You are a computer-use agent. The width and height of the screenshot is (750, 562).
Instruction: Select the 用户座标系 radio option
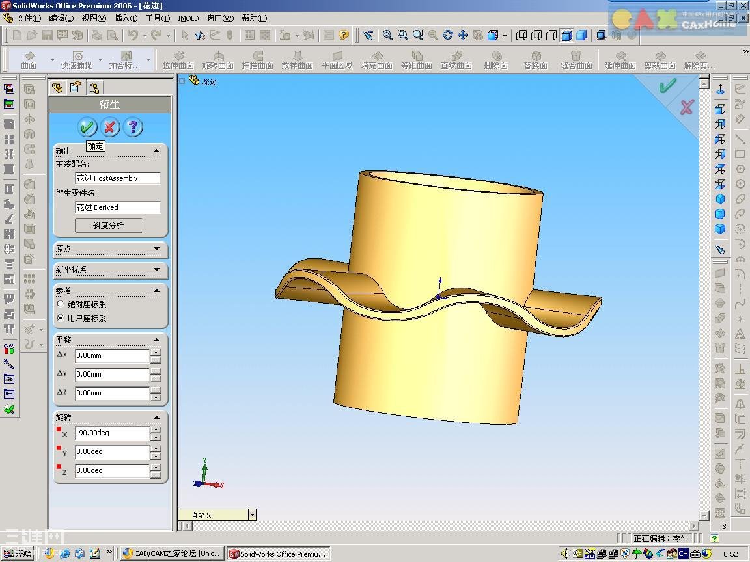(x=61, y=318)
